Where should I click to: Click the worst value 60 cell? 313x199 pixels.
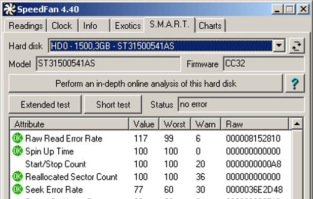click(x=169, y=189)
